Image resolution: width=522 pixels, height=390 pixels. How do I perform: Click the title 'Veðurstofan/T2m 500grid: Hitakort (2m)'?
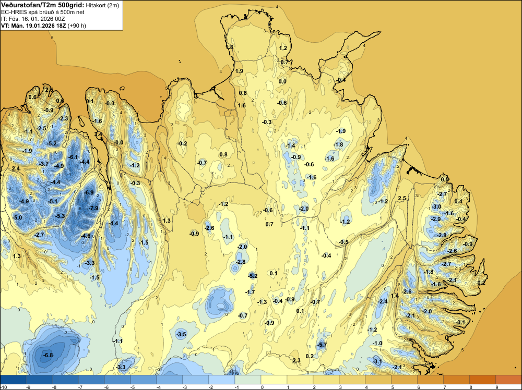[60, 5]
